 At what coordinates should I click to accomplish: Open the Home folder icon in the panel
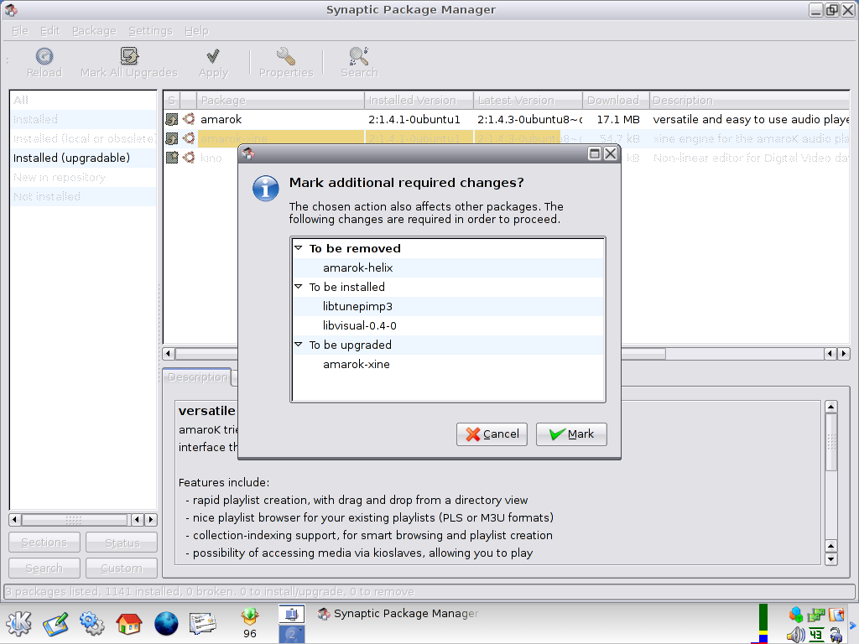coord(128,623)
